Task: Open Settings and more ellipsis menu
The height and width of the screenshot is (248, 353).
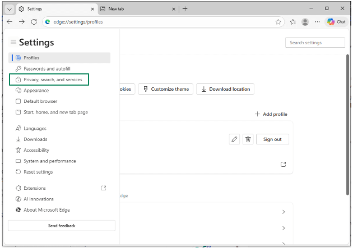Action: point(317,22)
